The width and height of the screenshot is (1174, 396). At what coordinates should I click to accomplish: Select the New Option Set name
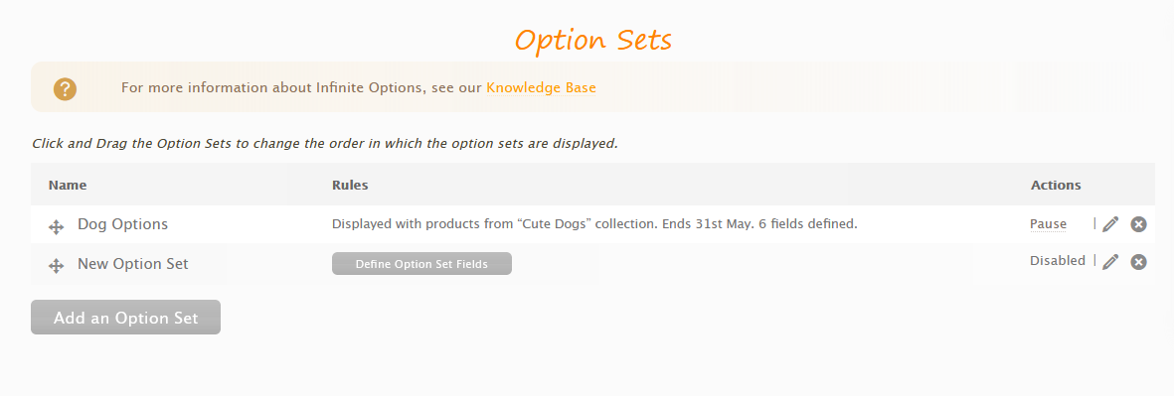tap(133, 264)
